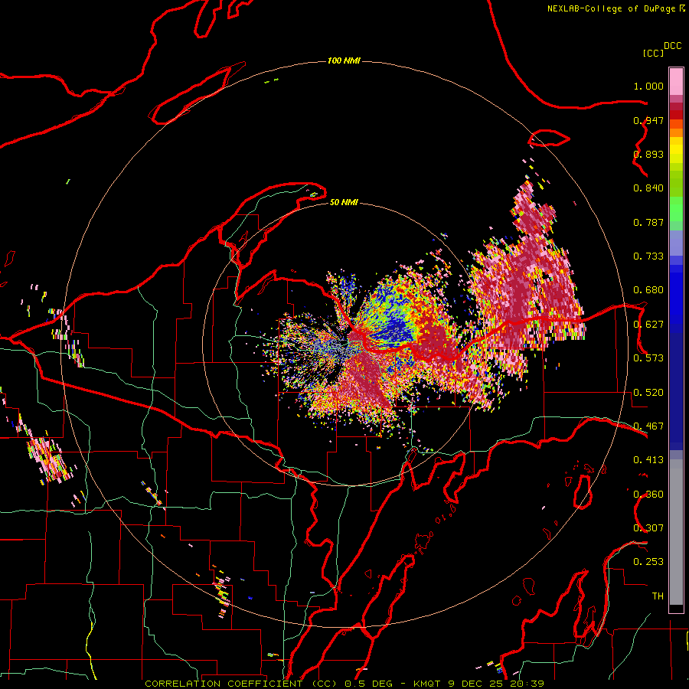
Task: Click the 0.360 legend value
Action: pos(648,495)
